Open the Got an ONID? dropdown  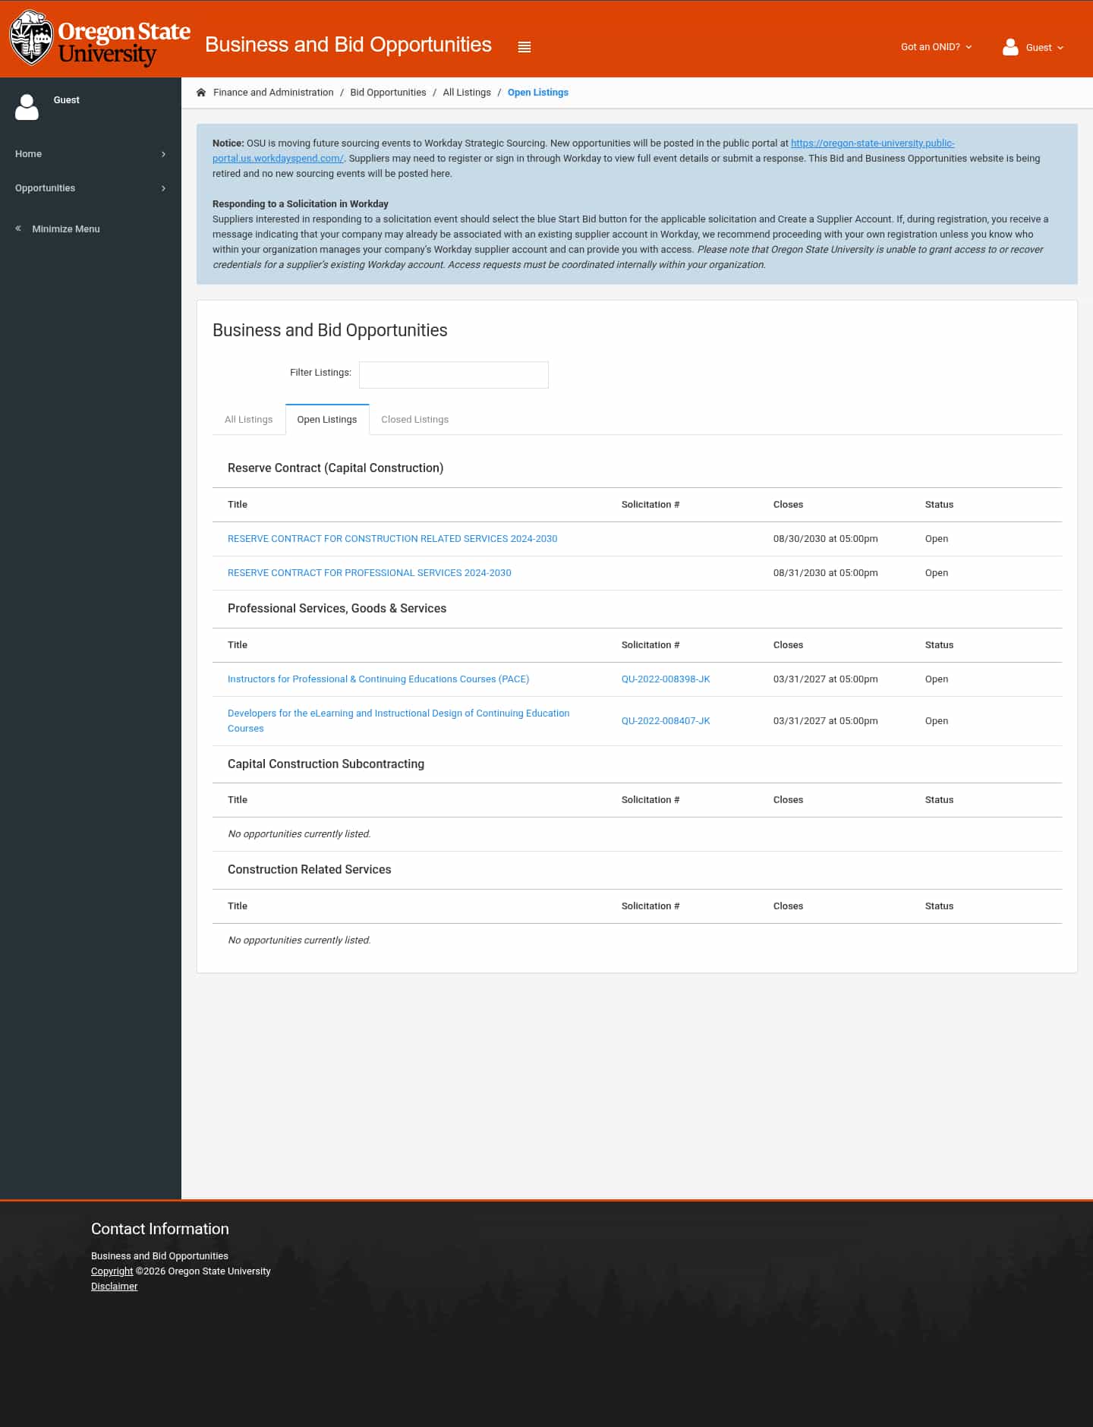pos(936,47)
